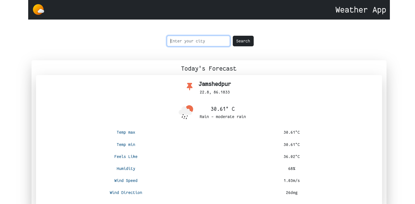
Task: Click the sun behind cloud in navbar
Action: click(38, 9)
